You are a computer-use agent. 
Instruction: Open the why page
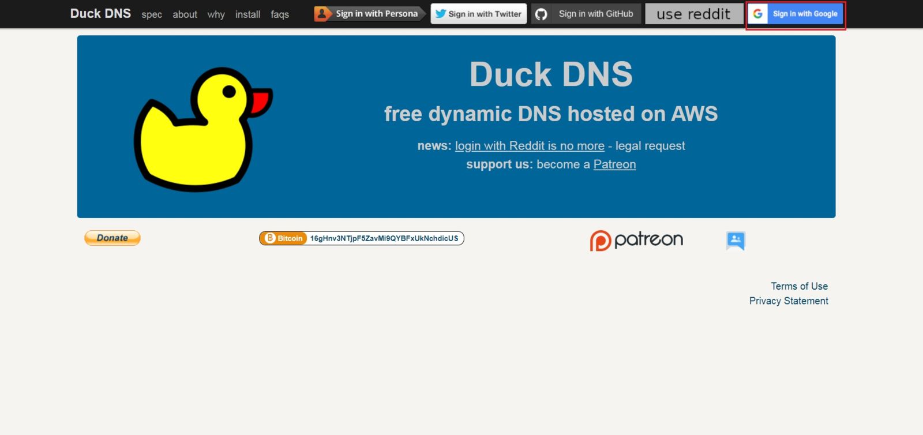216,14
